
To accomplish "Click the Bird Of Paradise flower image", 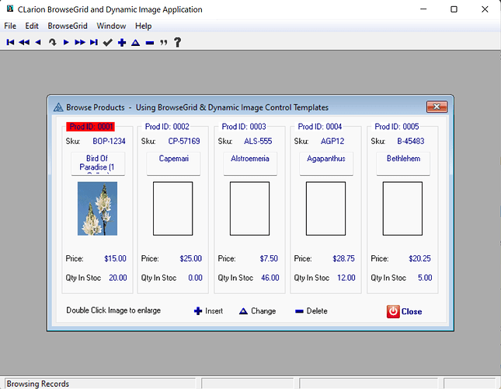I will click(98, 209).
